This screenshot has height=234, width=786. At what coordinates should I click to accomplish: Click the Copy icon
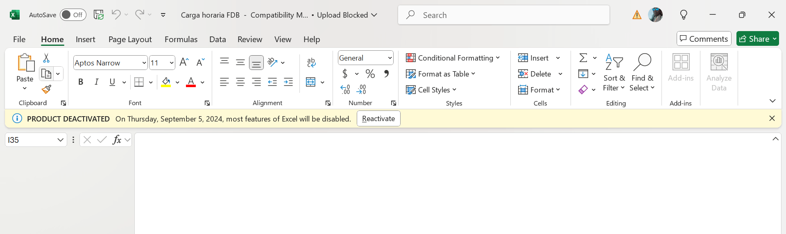coord(46,74)
